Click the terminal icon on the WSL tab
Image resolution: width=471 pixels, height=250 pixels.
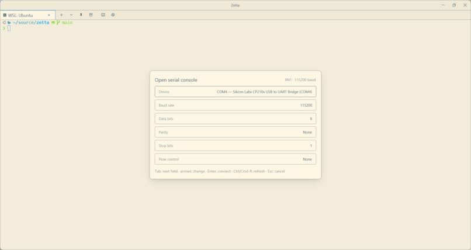click(x=5, y=15)
